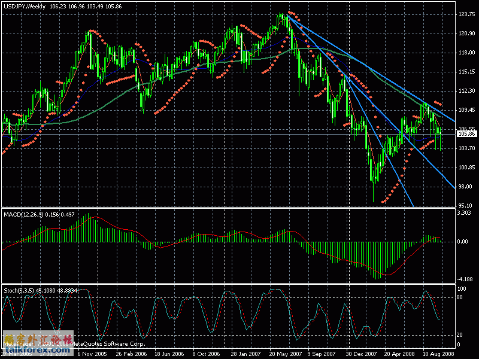479x359 pixels.
Task: Click the 18 Jun 2006 date label
Action: pos(169,354)
